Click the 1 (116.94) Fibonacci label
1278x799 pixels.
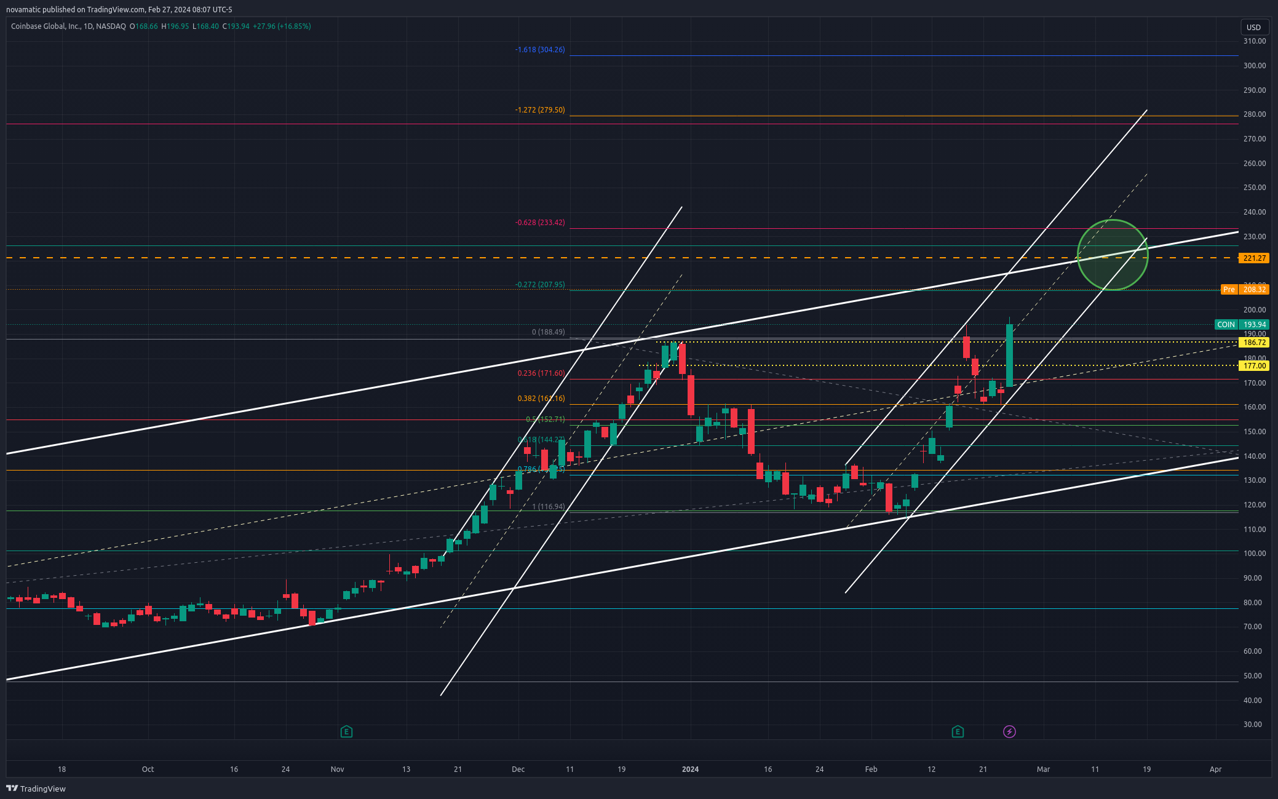[x=548, y=506]
